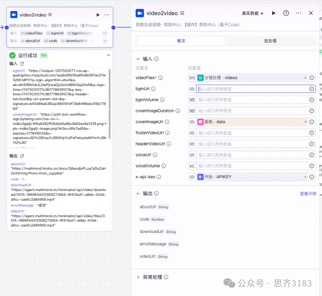Remove the 分镜处理 - videos reference from videoFiles
This screenshot has height=296, width=322.
[x=305, y=78]
